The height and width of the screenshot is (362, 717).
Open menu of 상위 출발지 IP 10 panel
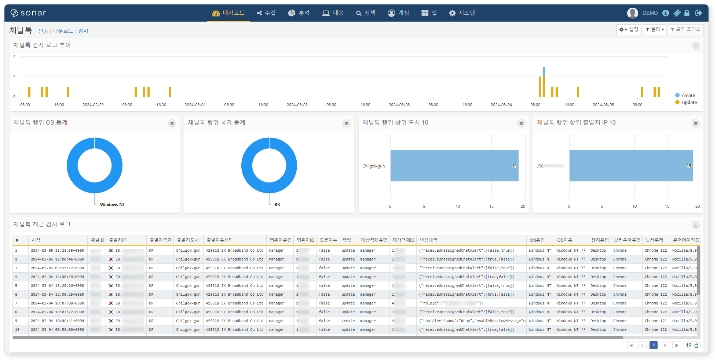point(695,123)
